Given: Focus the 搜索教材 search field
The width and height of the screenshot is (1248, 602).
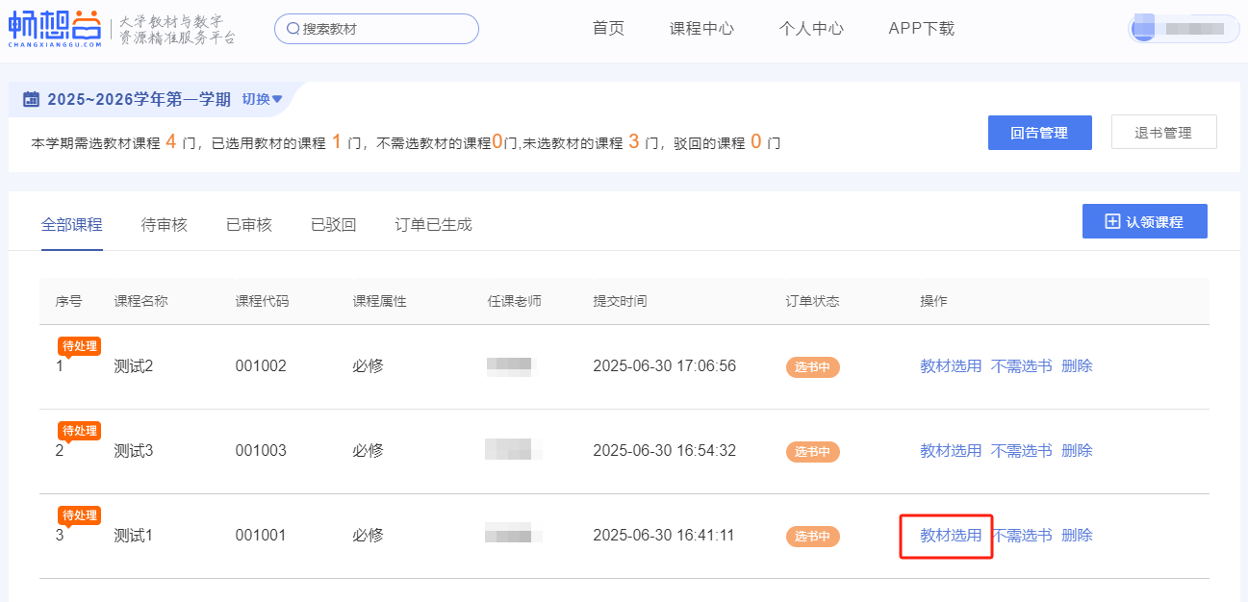Looking at the screenshot, I should 385,29.
